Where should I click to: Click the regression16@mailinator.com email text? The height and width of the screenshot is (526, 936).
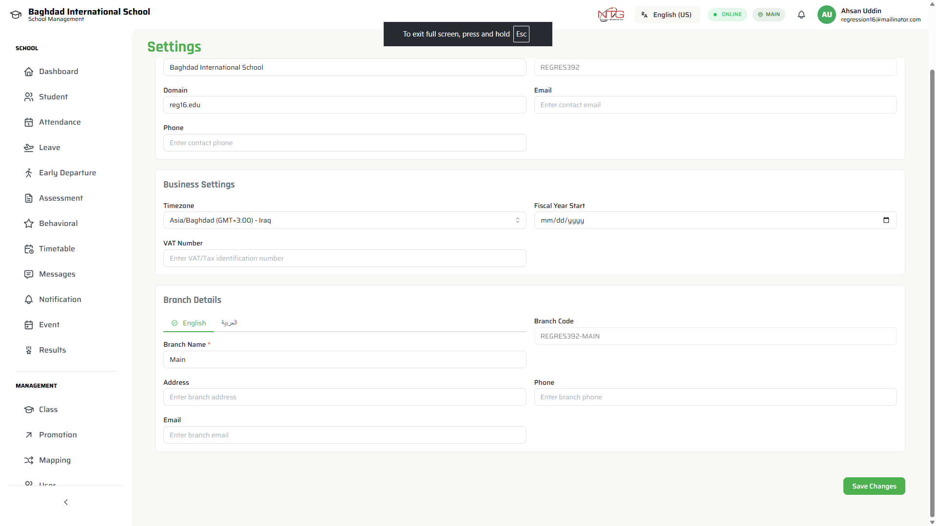click(880, 19)
